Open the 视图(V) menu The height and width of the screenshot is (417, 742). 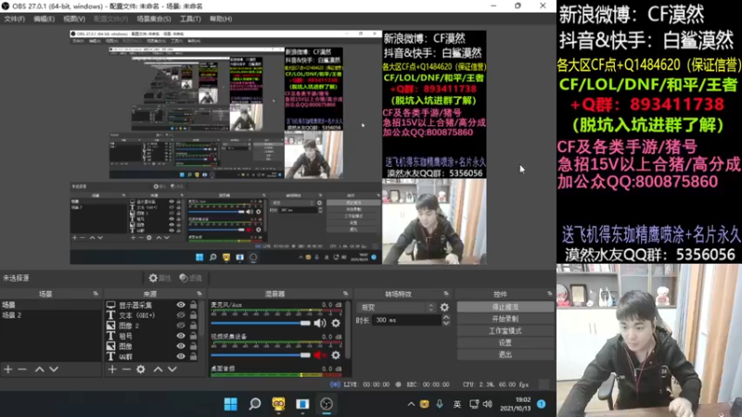[74, 19]
